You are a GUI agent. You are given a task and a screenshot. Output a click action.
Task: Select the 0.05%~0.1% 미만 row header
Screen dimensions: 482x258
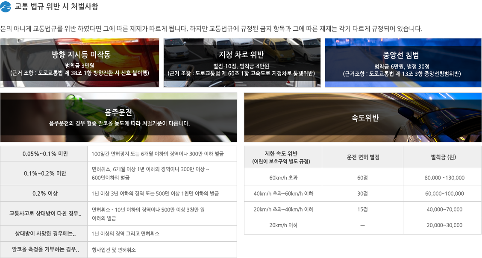tap(44, 154)
